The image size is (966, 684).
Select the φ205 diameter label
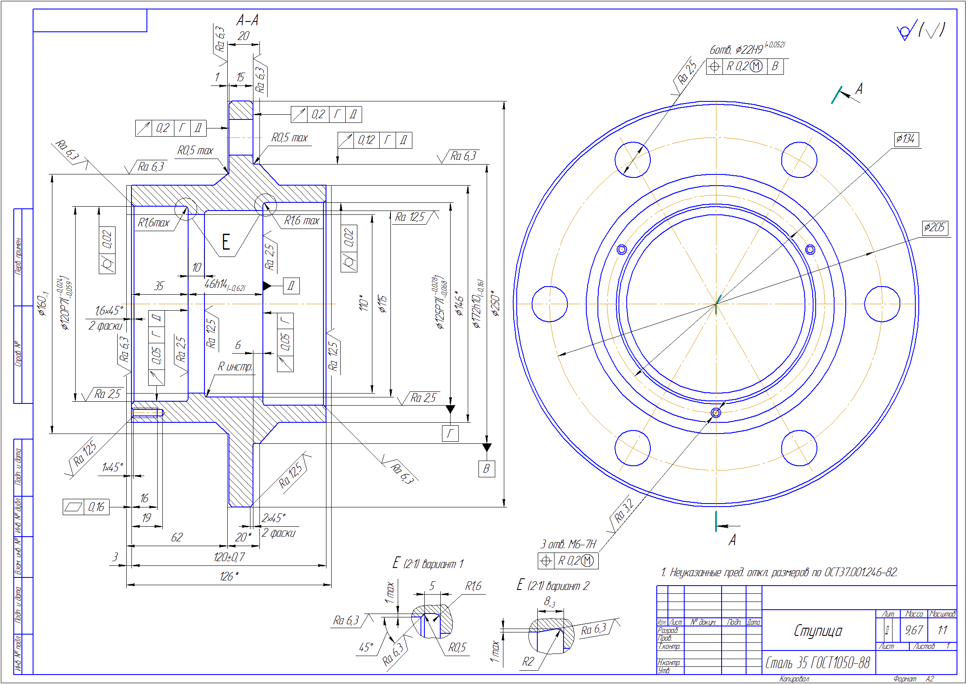point(935,227)
